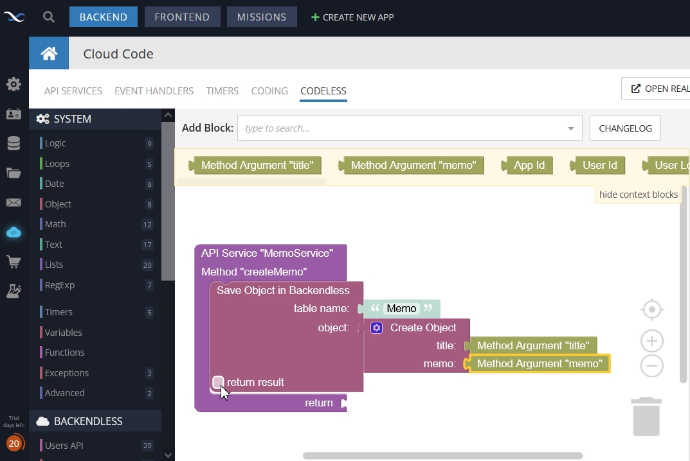The height and width of the screenshot is (461, 690).
Task: Open Marketplace cart icon in sidebar
Action: (x=14, y=261)
